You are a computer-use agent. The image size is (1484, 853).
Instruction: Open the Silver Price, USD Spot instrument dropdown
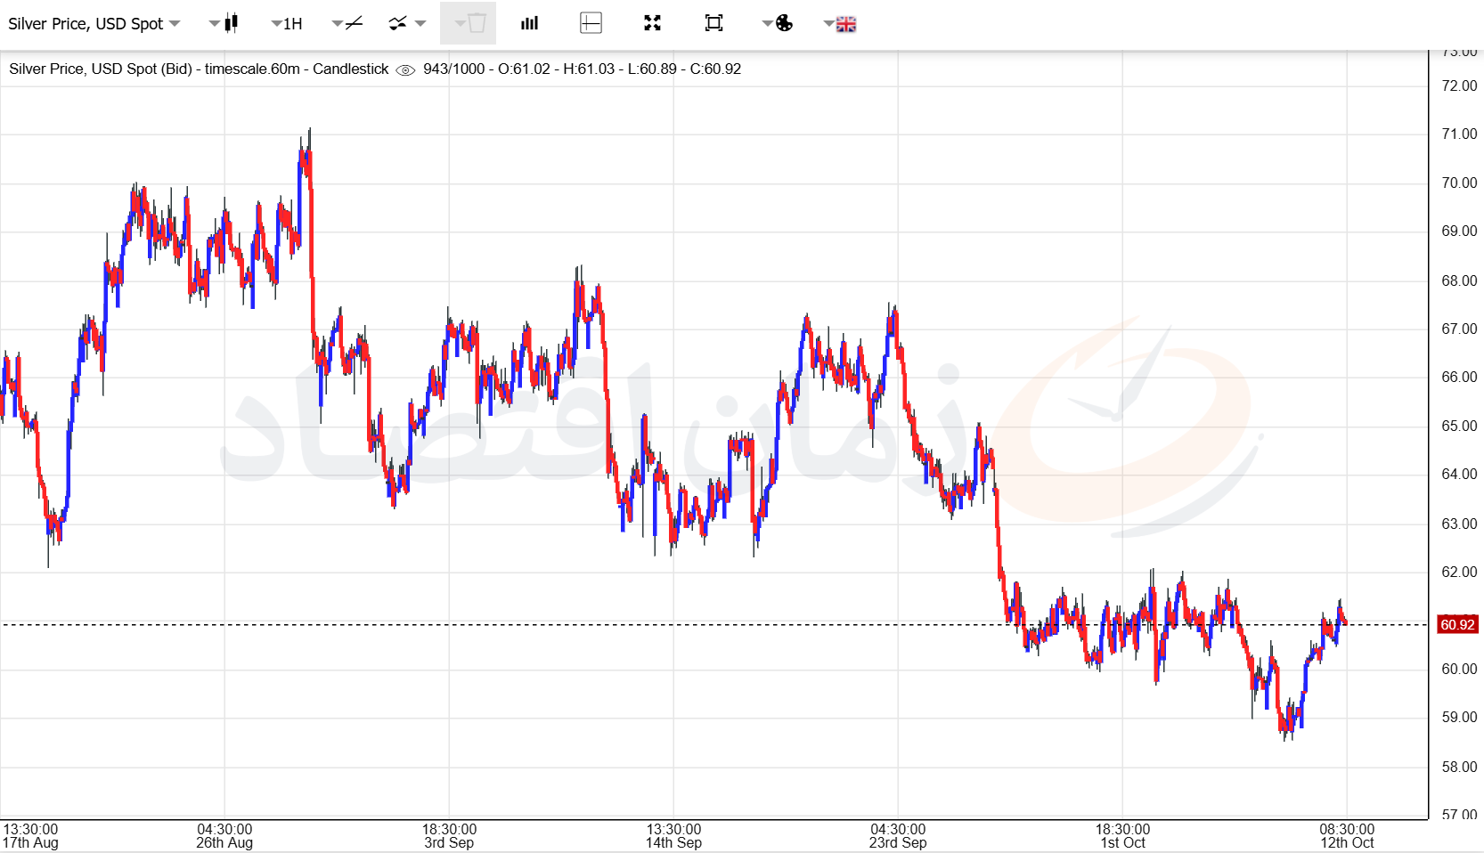pos(94,24)
